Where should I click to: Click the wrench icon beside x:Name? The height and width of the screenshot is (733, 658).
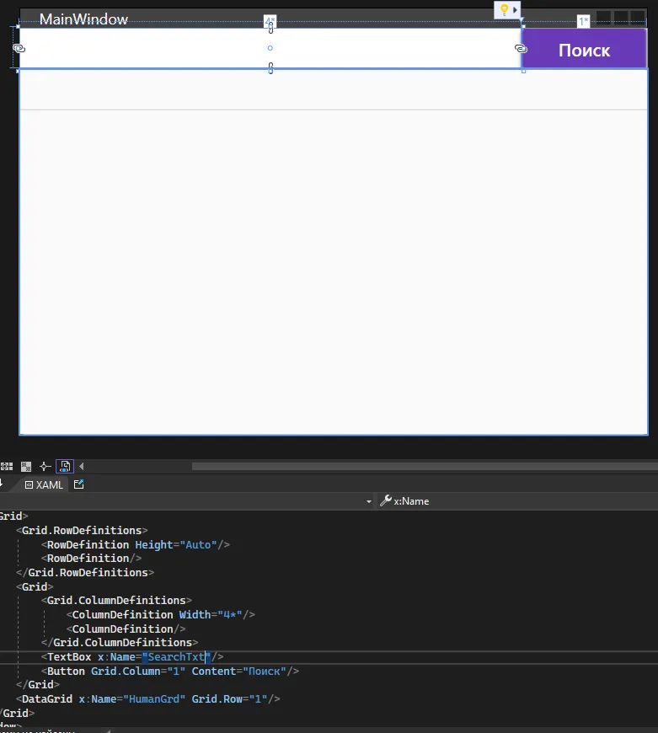click(386, 500)
